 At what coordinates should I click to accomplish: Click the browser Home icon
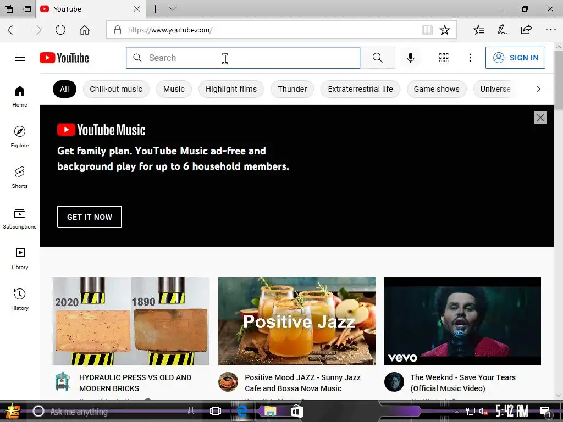(x=85, y=30)
